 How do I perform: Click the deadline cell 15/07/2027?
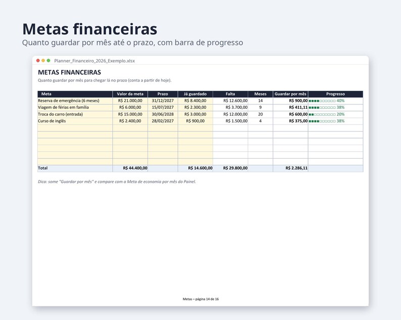pos(163,107)
